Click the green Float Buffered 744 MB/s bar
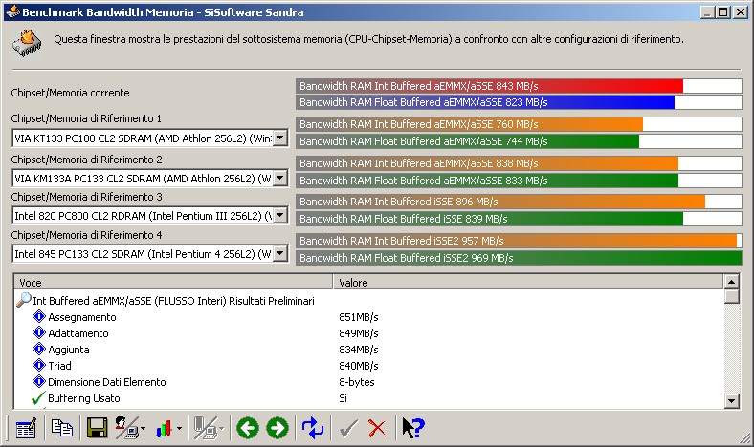This screenshot has height=447, width=754. coord(519,141)
